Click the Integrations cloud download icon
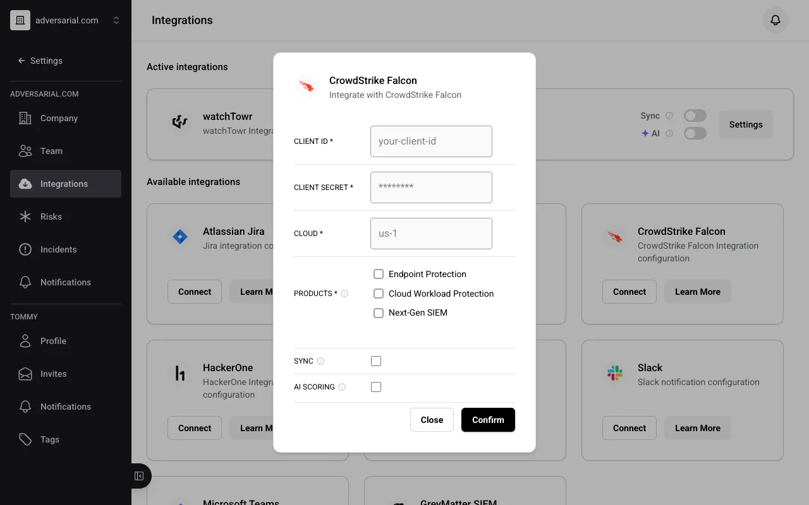809x505 pixels. 25,184
